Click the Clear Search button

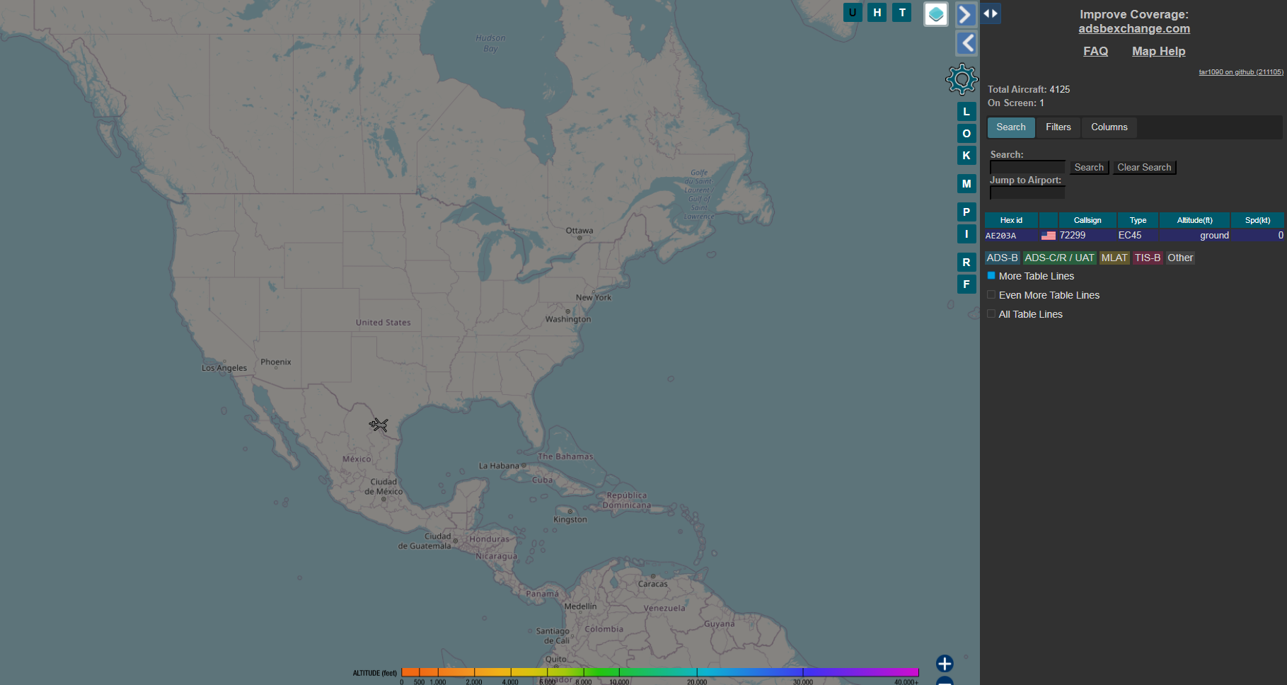(x=1144, y=168)
